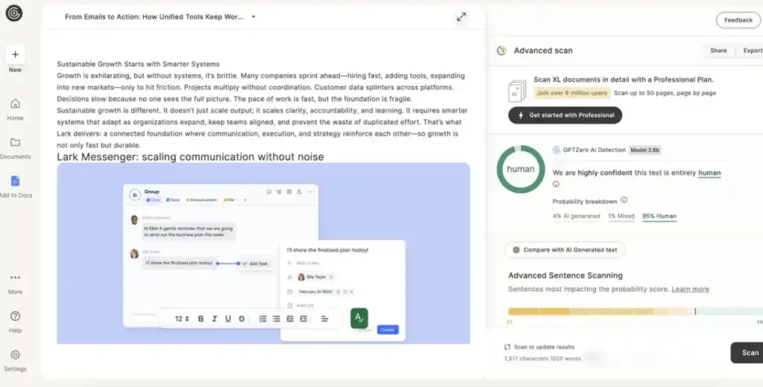The height and width of the screenshot is (387, 763).
Task: Click the info icon below confidence statement
Action: click(x=556, y=185)
